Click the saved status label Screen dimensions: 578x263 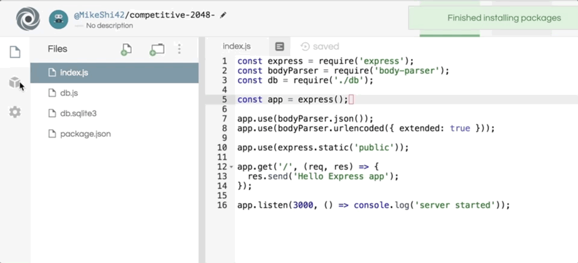click(326, 46)
